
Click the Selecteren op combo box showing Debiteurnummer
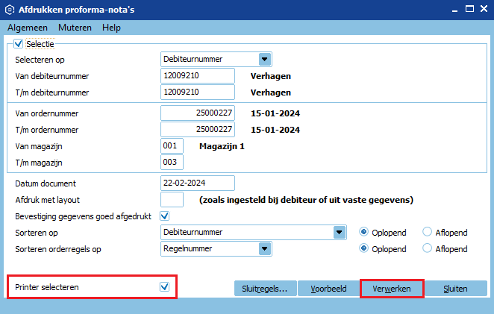[x=216, y=59]
